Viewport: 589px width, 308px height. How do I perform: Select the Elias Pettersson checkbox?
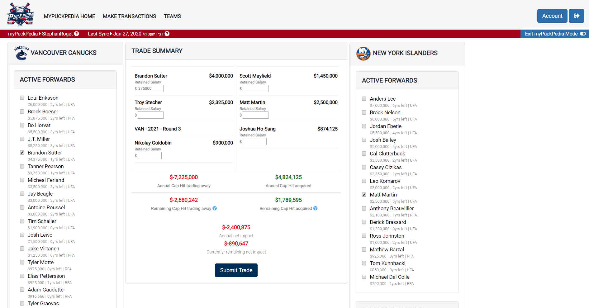click(x=22, y=276)
